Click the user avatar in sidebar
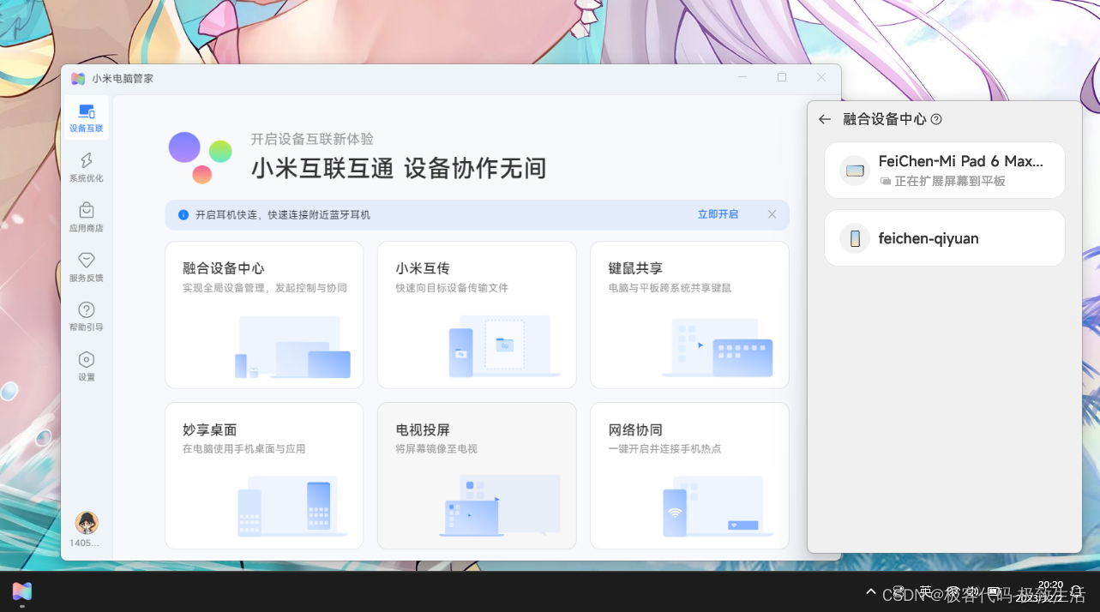The height and width of the screenshot is (612, 1100). coord(87,522)
